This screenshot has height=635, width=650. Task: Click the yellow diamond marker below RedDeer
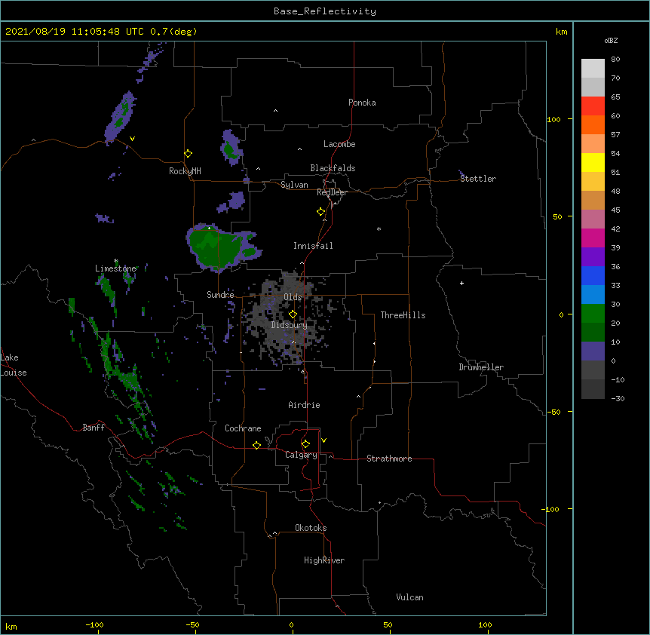coord(321,212)
